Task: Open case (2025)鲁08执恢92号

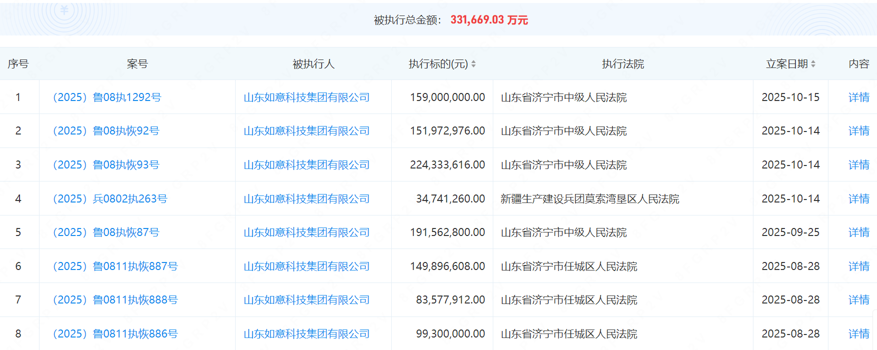Action: 106,131
